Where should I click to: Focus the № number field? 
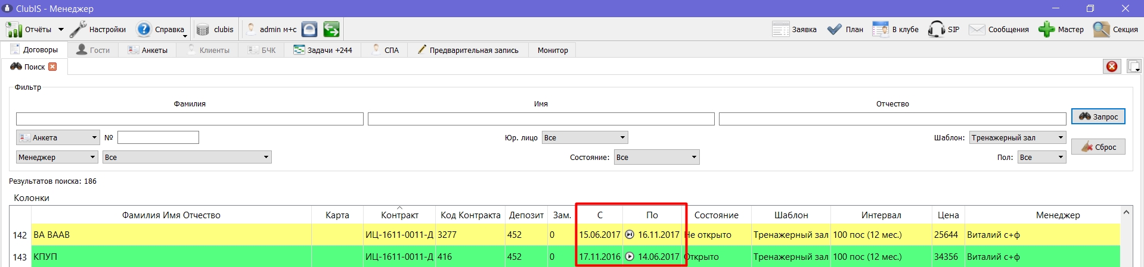tap(158, 137)
